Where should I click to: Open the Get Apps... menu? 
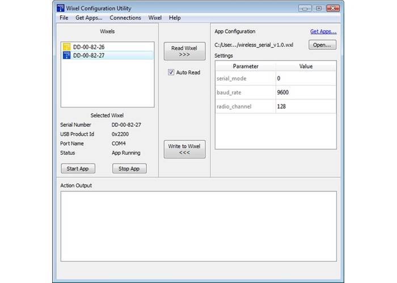click(88, 18)
